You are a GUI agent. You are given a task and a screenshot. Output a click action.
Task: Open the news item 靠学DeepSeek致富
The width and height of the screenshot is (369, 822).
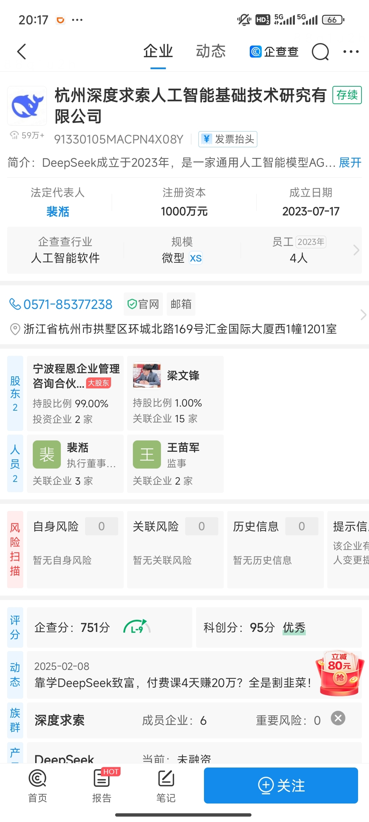click(x=173, y=683)
